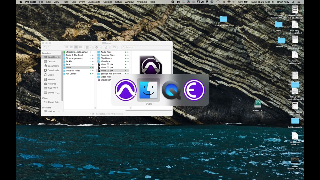Open Wi-Fi status menu
This screenshot has height=180, width=320.
[229, 2]
